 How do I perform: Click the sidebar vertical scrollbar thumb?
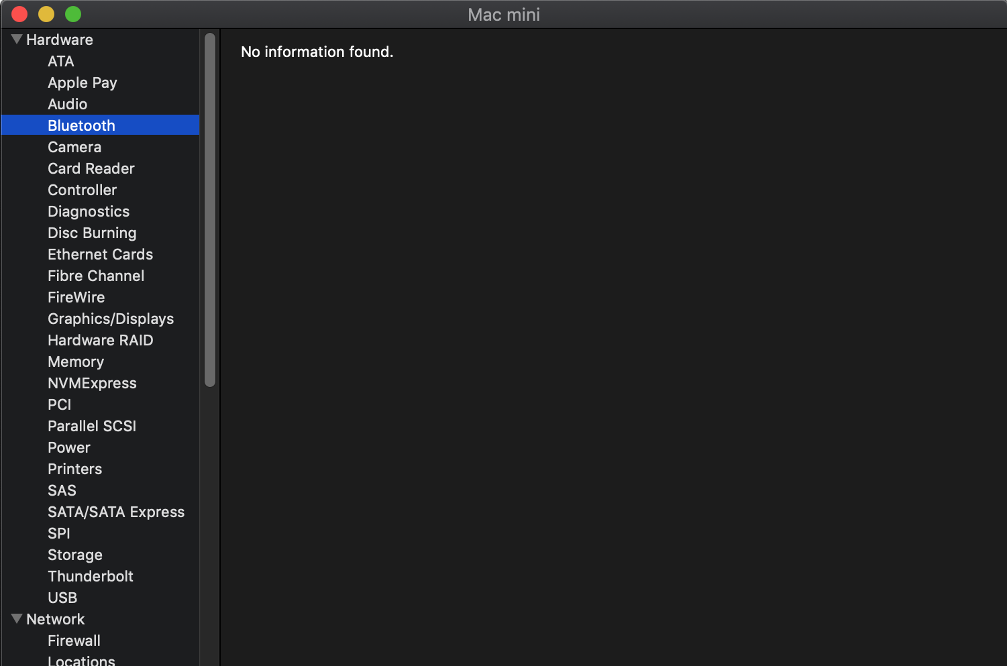coord(210,210)
